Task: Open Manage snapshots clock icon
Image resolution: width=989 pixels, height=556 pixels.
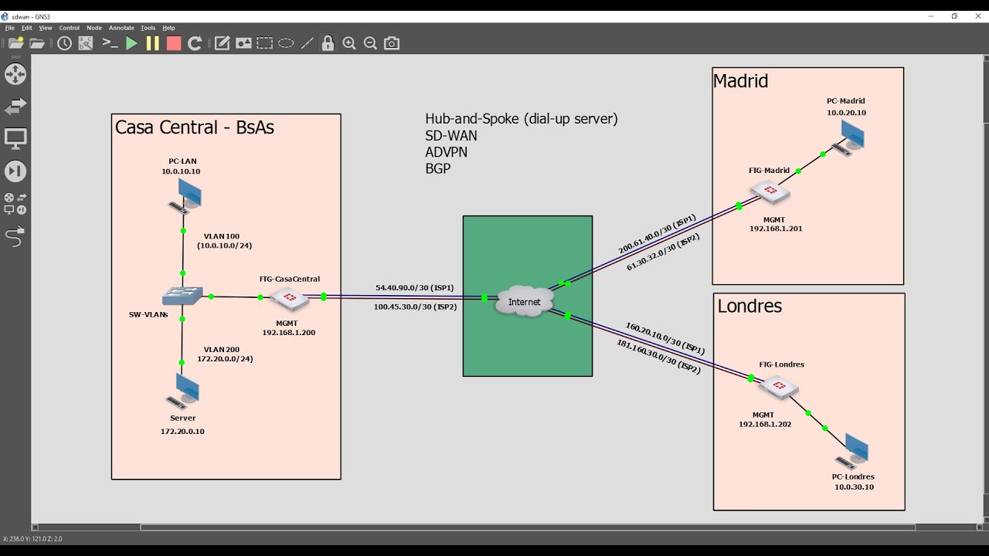Action: pyautogui.click(x=64, y=43)
